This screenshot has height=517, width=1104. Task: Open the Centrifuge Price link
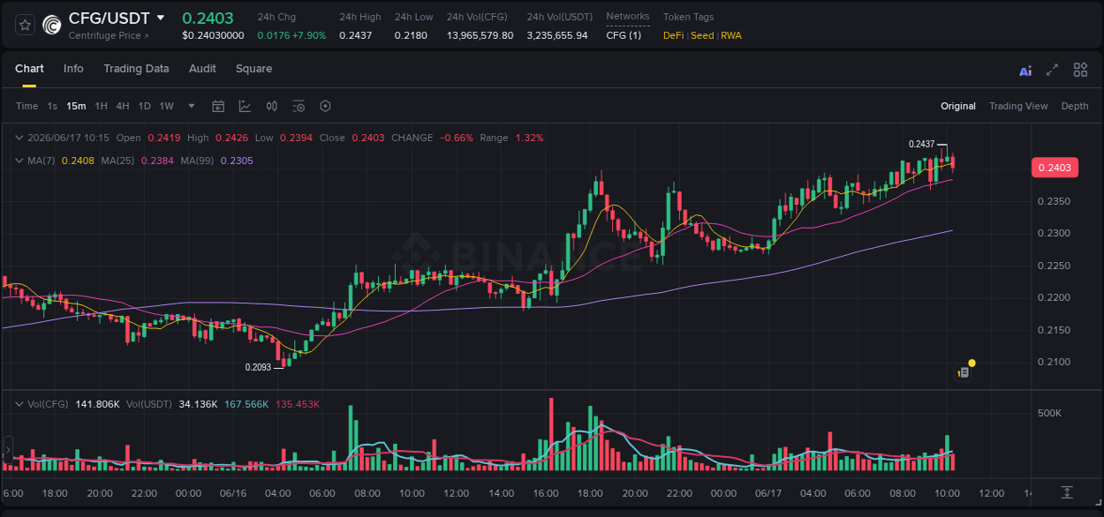point(109,35)
